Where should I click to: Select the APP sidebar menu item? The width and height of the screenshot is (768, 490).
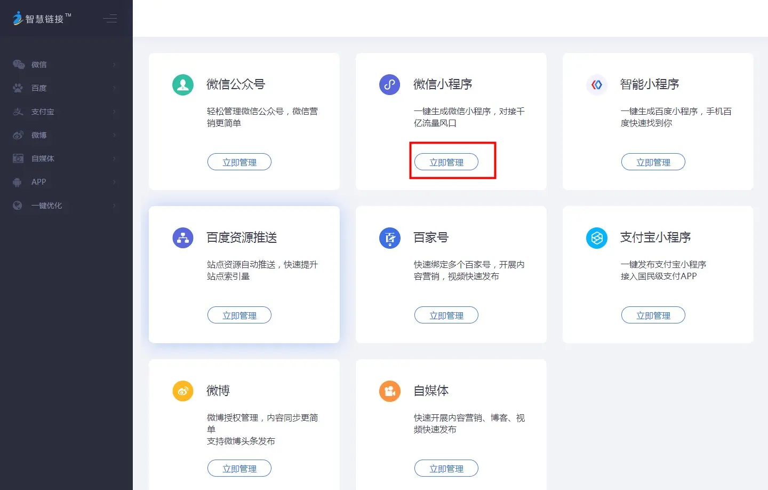(x=38, y=182)
